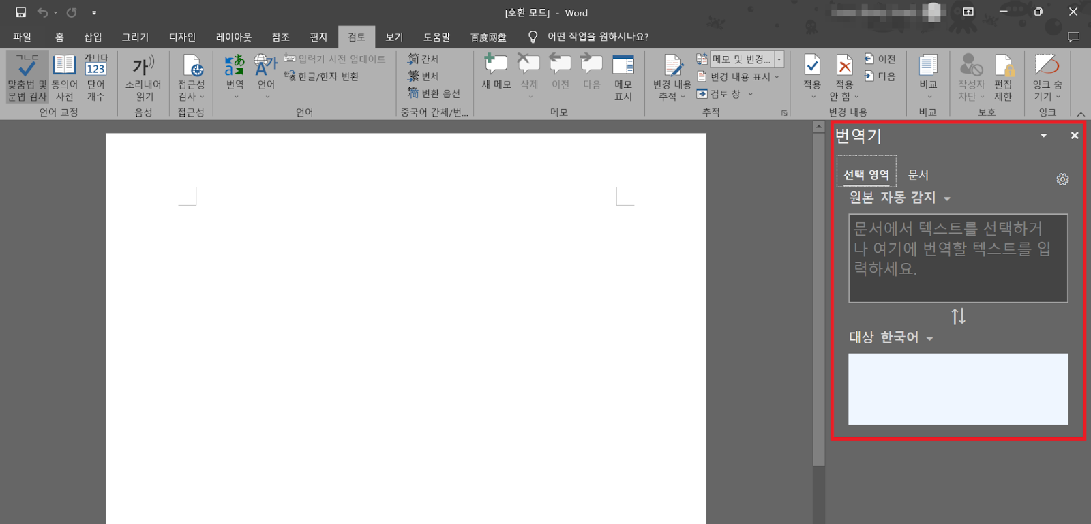Show word count (단어 개수)
Viewport: 1091px width, 524px height.
click(x=95, y=77)
